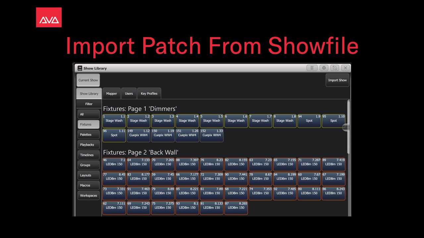Filter library by Macros
This screenshot has width=424, height=238.
pos(88,185)
